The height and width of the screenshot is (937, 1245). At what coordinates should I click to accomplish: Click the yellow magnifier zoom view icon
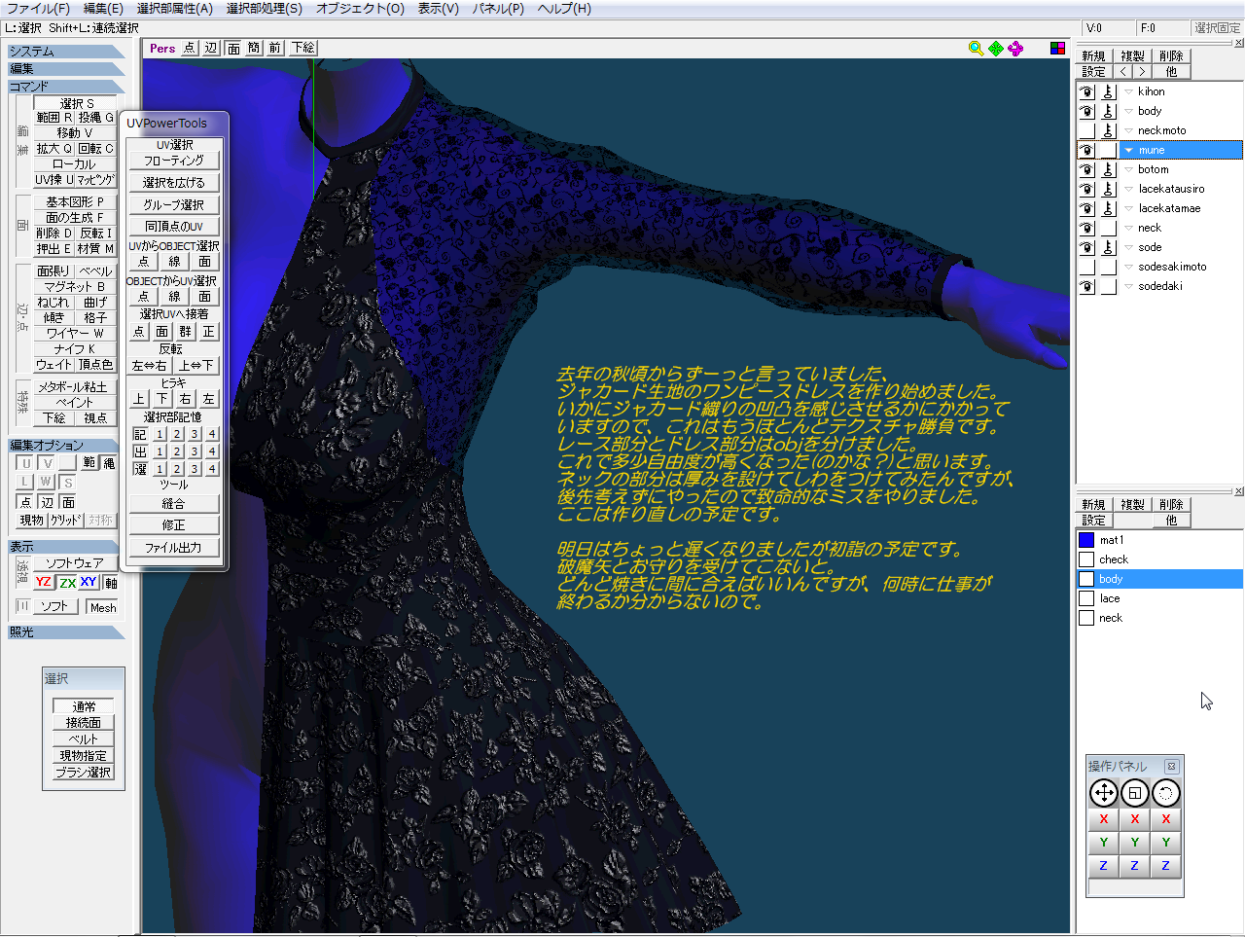coord(976,49)
